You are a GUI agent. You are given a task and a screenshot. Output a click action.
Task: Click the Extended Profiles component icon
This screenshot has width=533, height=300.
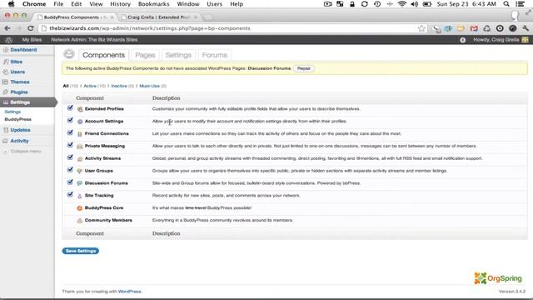pyautogui.click(x=80, y=109)
